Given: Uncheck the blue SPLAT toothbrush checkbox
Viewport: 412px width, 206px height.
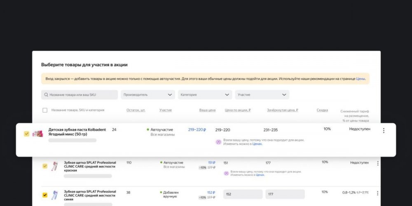Looking at the screenshot, I should 45,195.
